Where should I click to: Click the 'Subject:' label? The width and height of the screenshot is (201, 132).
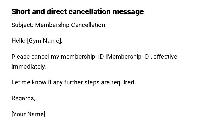[22, 25]
